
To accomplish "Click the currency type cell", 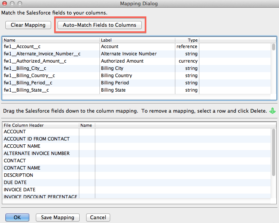I will point(188,61).
